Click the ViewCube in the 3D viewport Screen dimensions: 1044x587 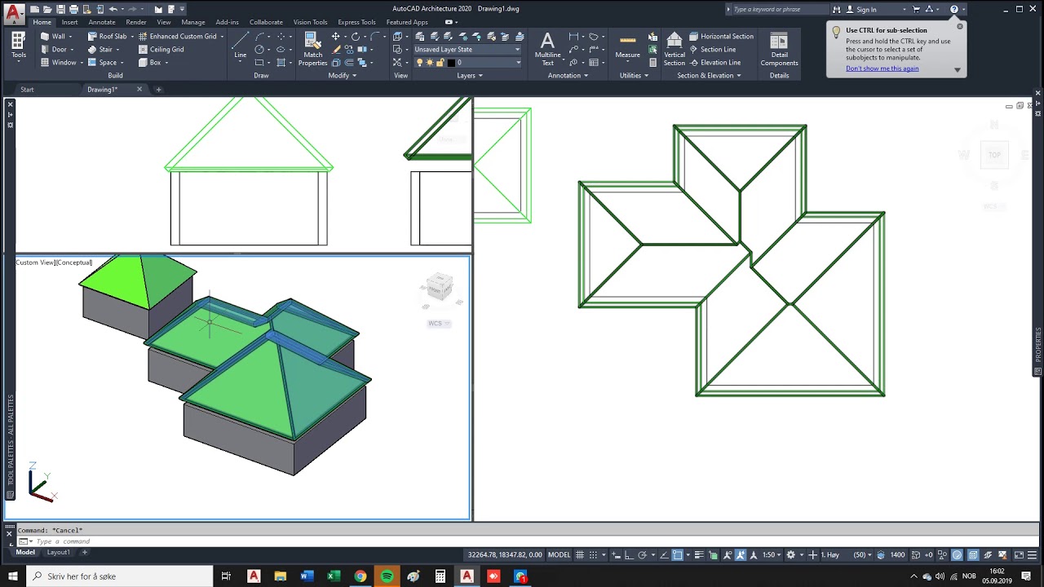[439, 286]
